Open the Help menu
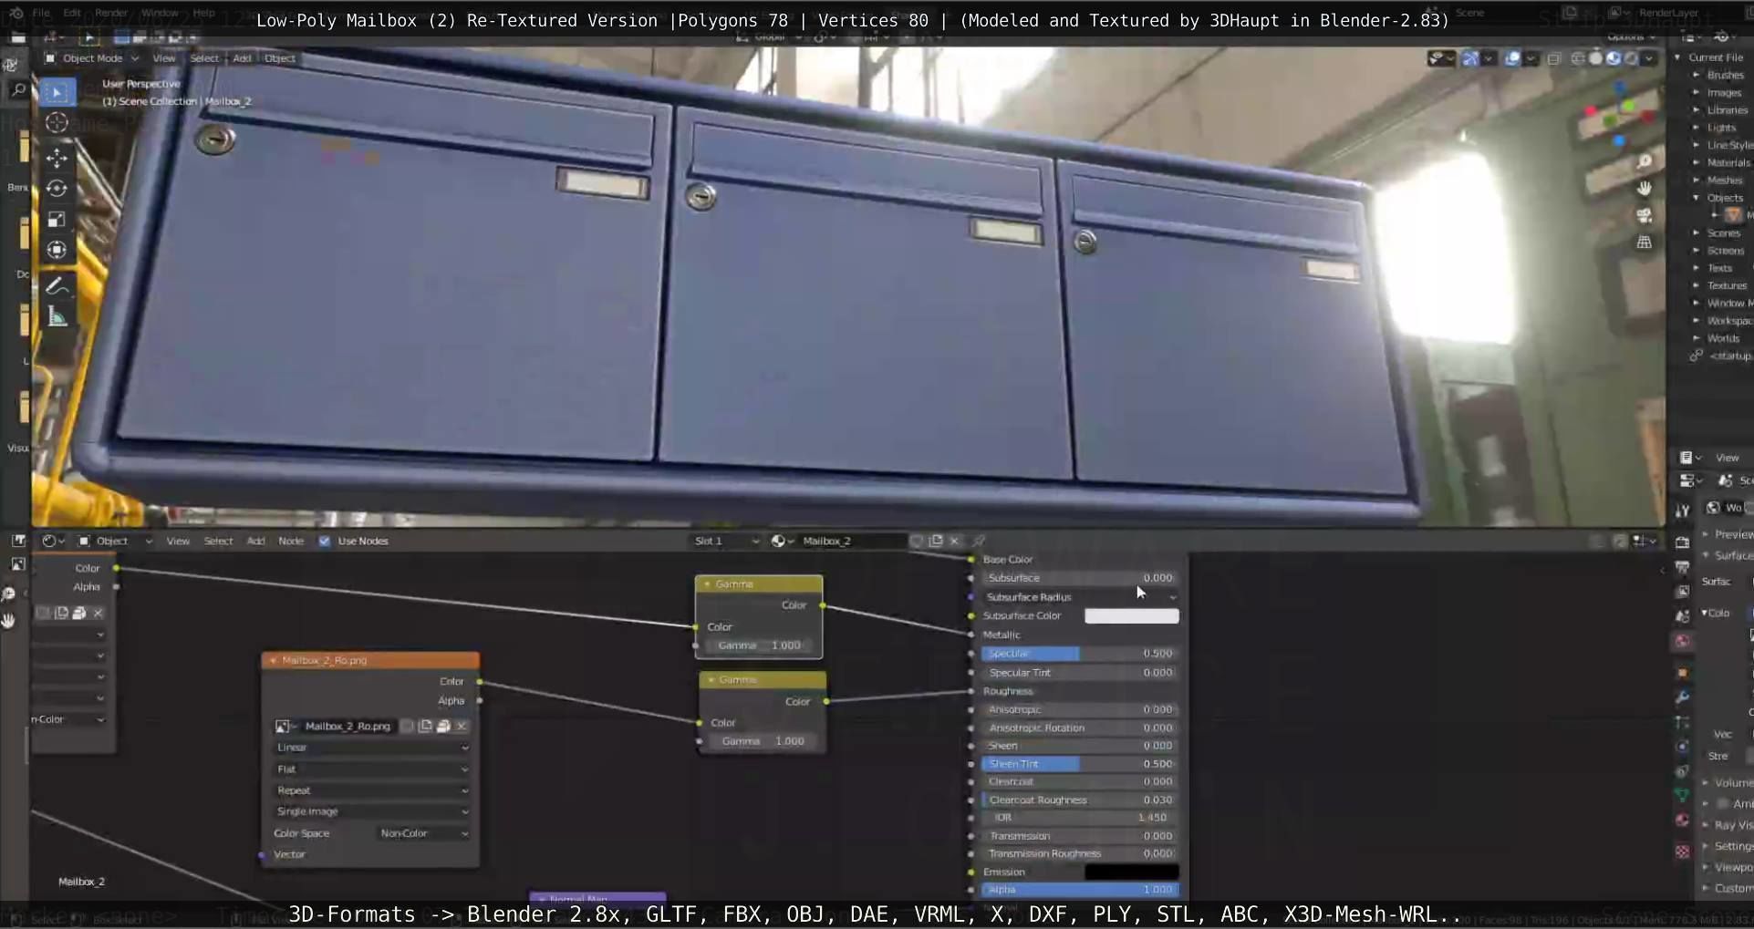The image size is (1754, 929). tap(203, 13)
